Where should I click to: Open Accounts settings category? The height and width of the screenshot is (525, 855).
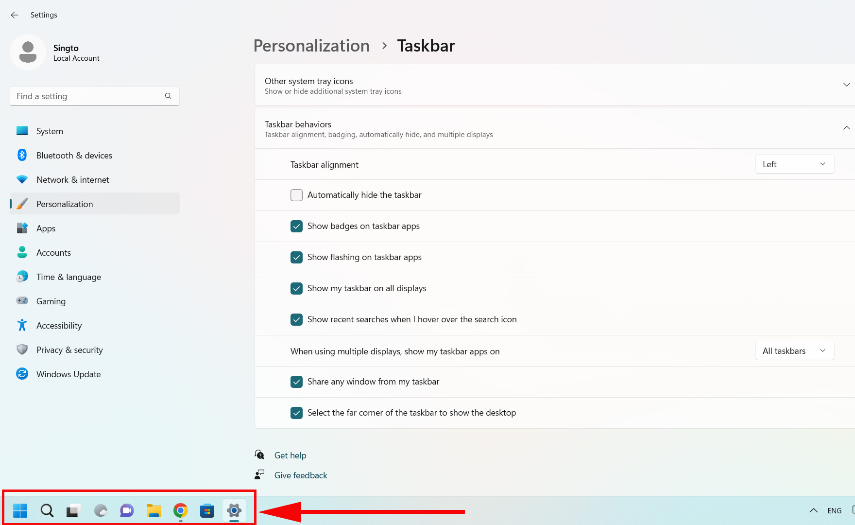point(95,253)
